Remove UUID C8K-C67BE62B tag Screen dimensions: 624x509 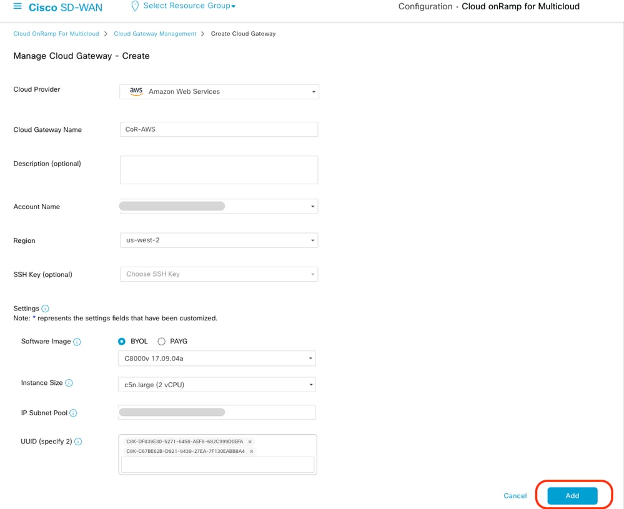(x=252, y=452)
